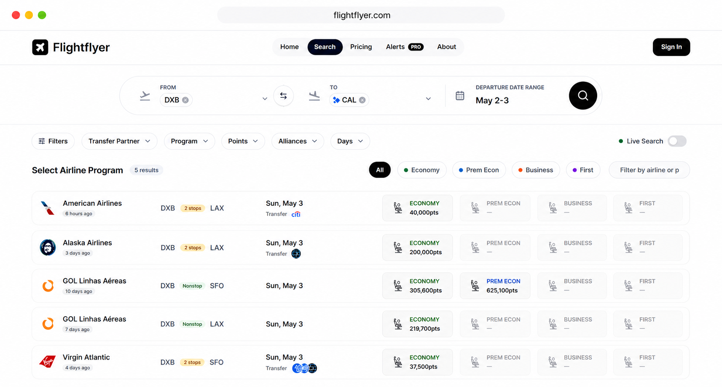Click the Sign In button
Screen dimensions: 722x387
[x=671, y=47]
